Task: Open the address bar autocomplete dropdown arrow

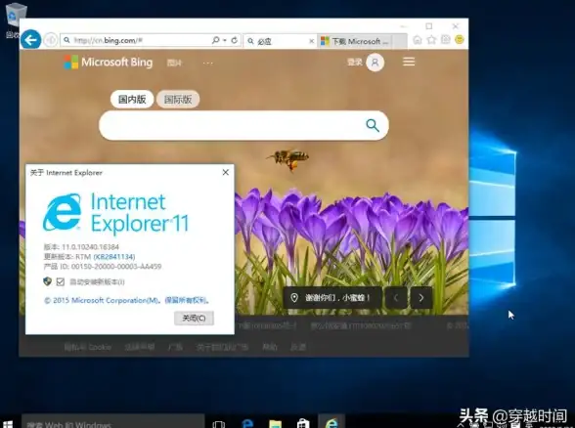Action: (225, 40)
